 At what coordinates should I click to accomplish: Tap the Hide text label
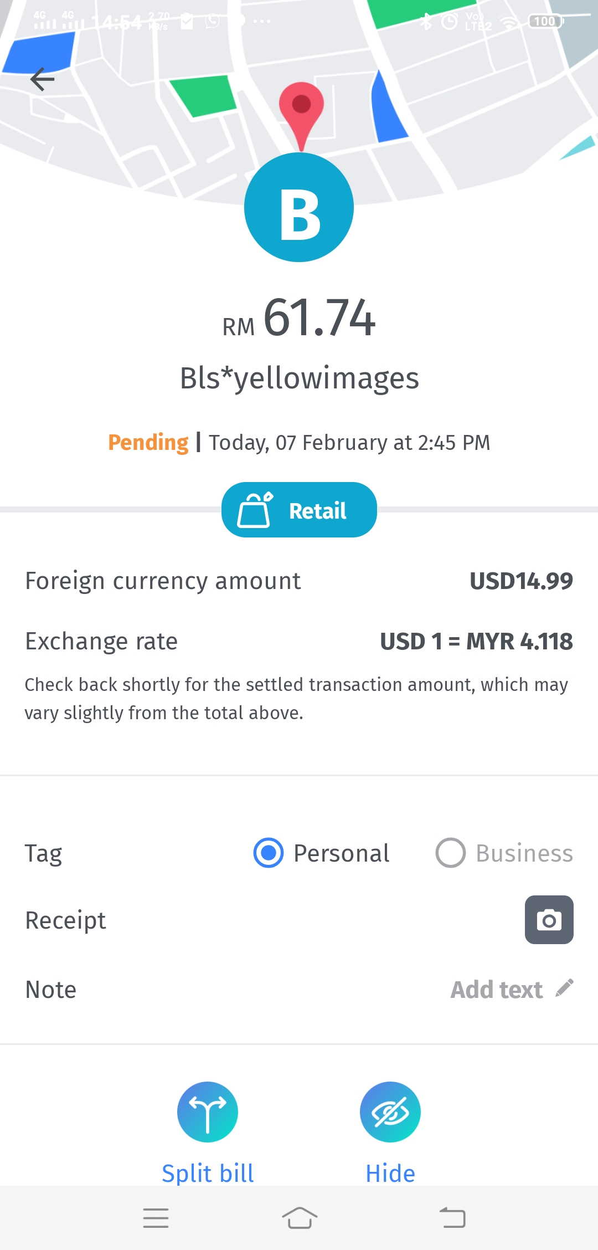pos(390,1173)
